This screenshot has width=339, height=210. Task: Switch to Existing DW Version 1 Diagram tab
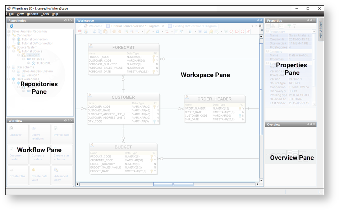(192, 26)
